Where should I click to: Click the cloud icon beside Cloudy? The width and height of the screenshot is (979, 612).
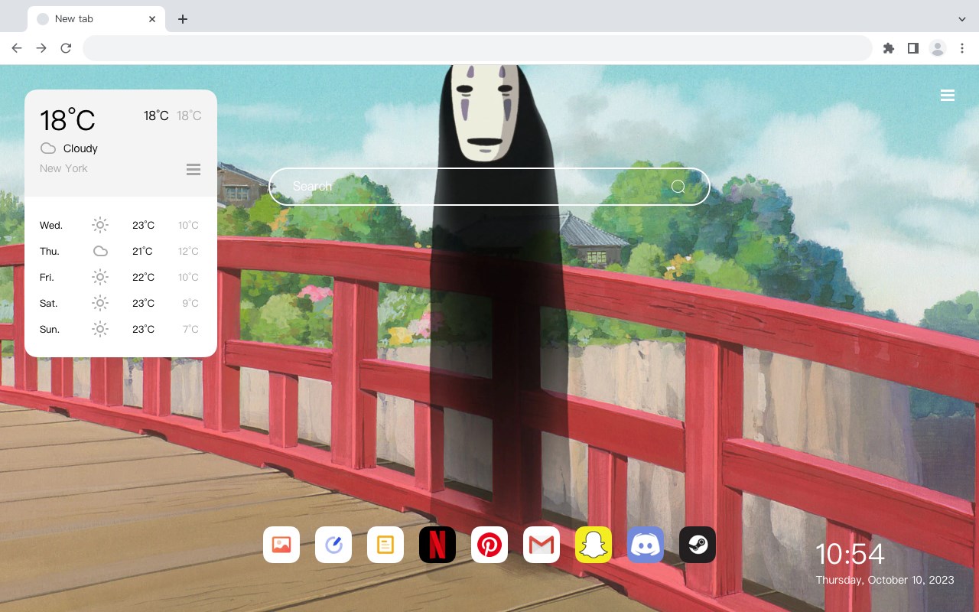48,148
